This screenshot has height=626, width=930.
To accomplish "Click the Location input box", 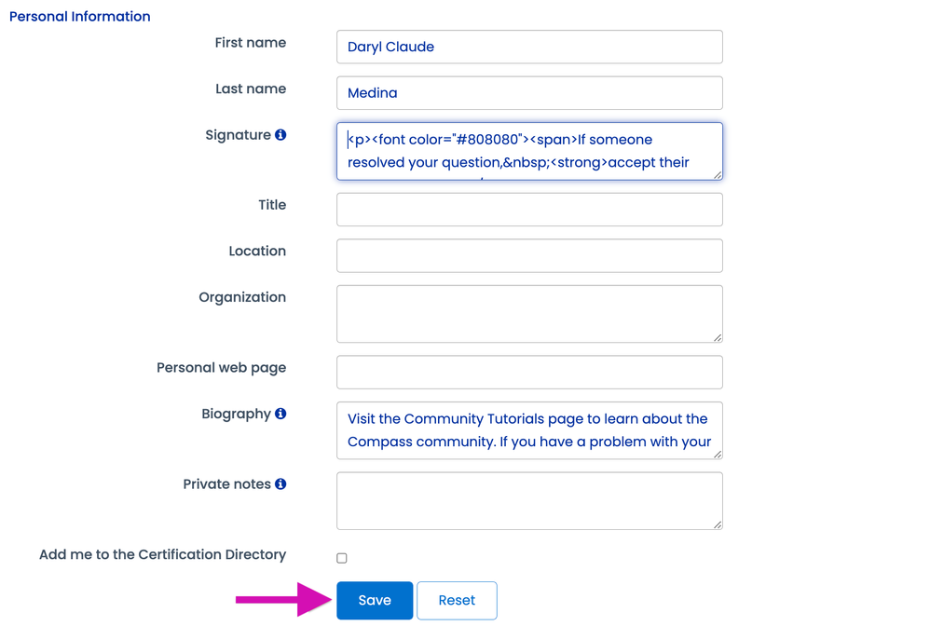I will (x=529, y=256).
